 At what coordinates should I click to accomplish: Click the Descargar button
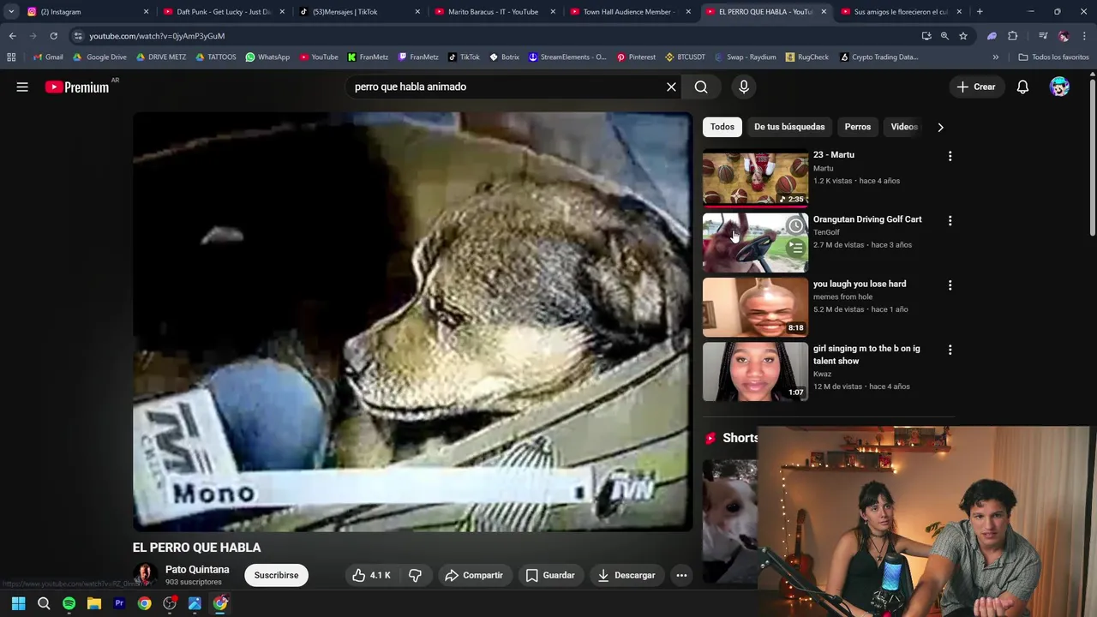(626, 575)
